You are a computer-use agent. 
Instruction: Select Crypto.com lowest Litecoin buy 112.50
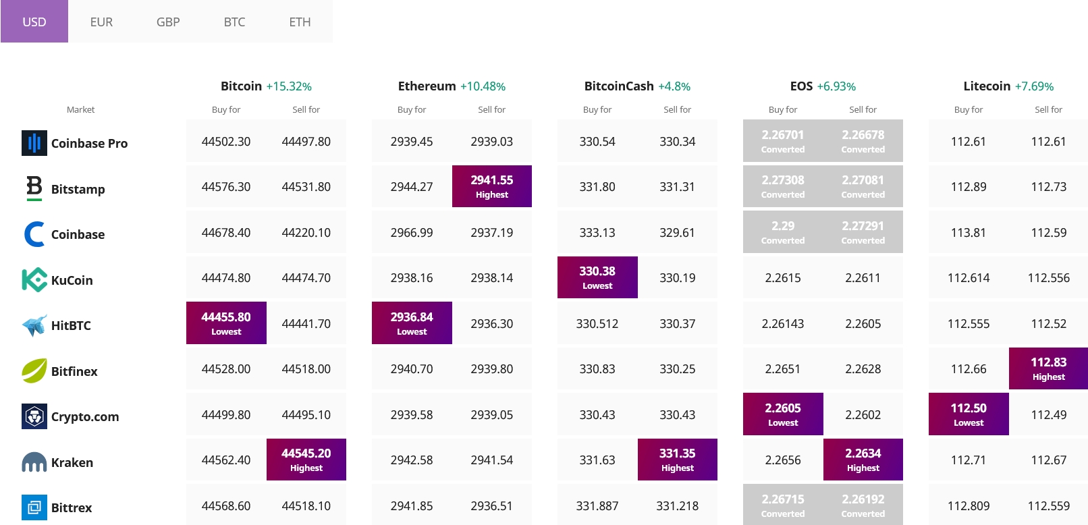click(969, 414)
